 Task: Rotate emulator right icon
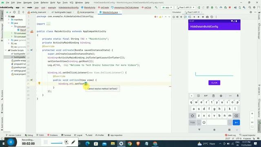[x=190, y=17]
